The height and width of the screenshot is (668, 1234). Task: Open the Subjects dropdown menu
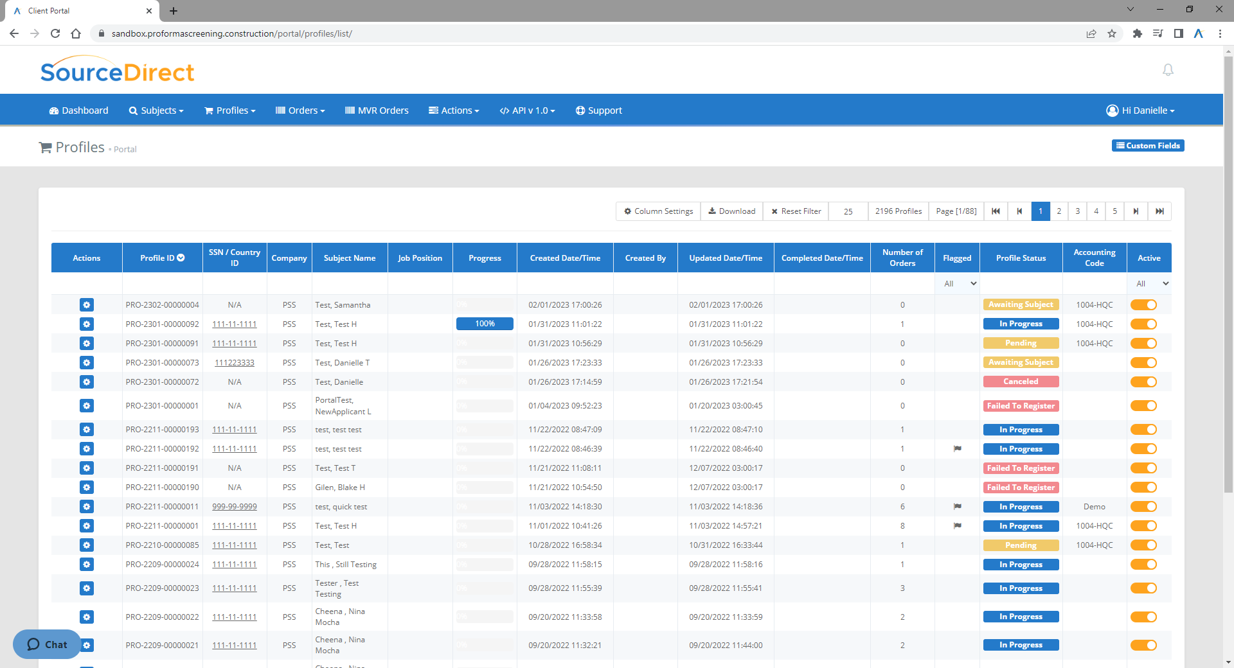(x=156, y=110)
